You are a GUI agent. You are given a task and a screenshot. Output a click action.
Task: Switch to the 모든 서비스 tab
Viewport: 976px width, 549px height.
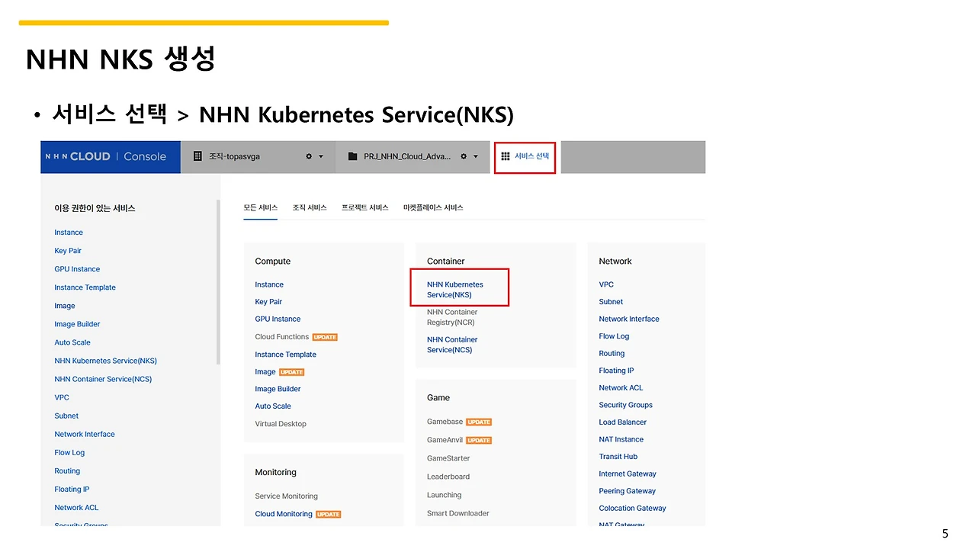point(261,207)
